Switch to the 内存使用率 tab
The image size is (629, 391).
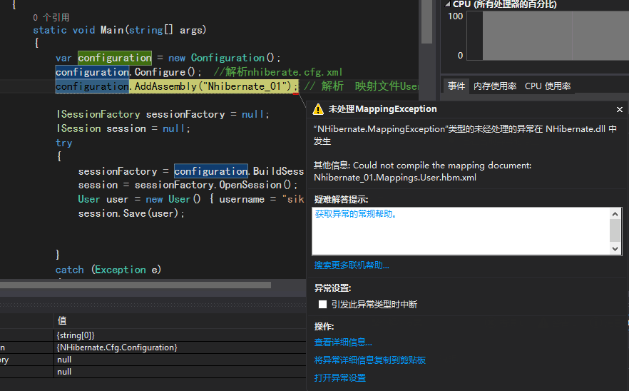pyautogui.click(x=495, y=86)
